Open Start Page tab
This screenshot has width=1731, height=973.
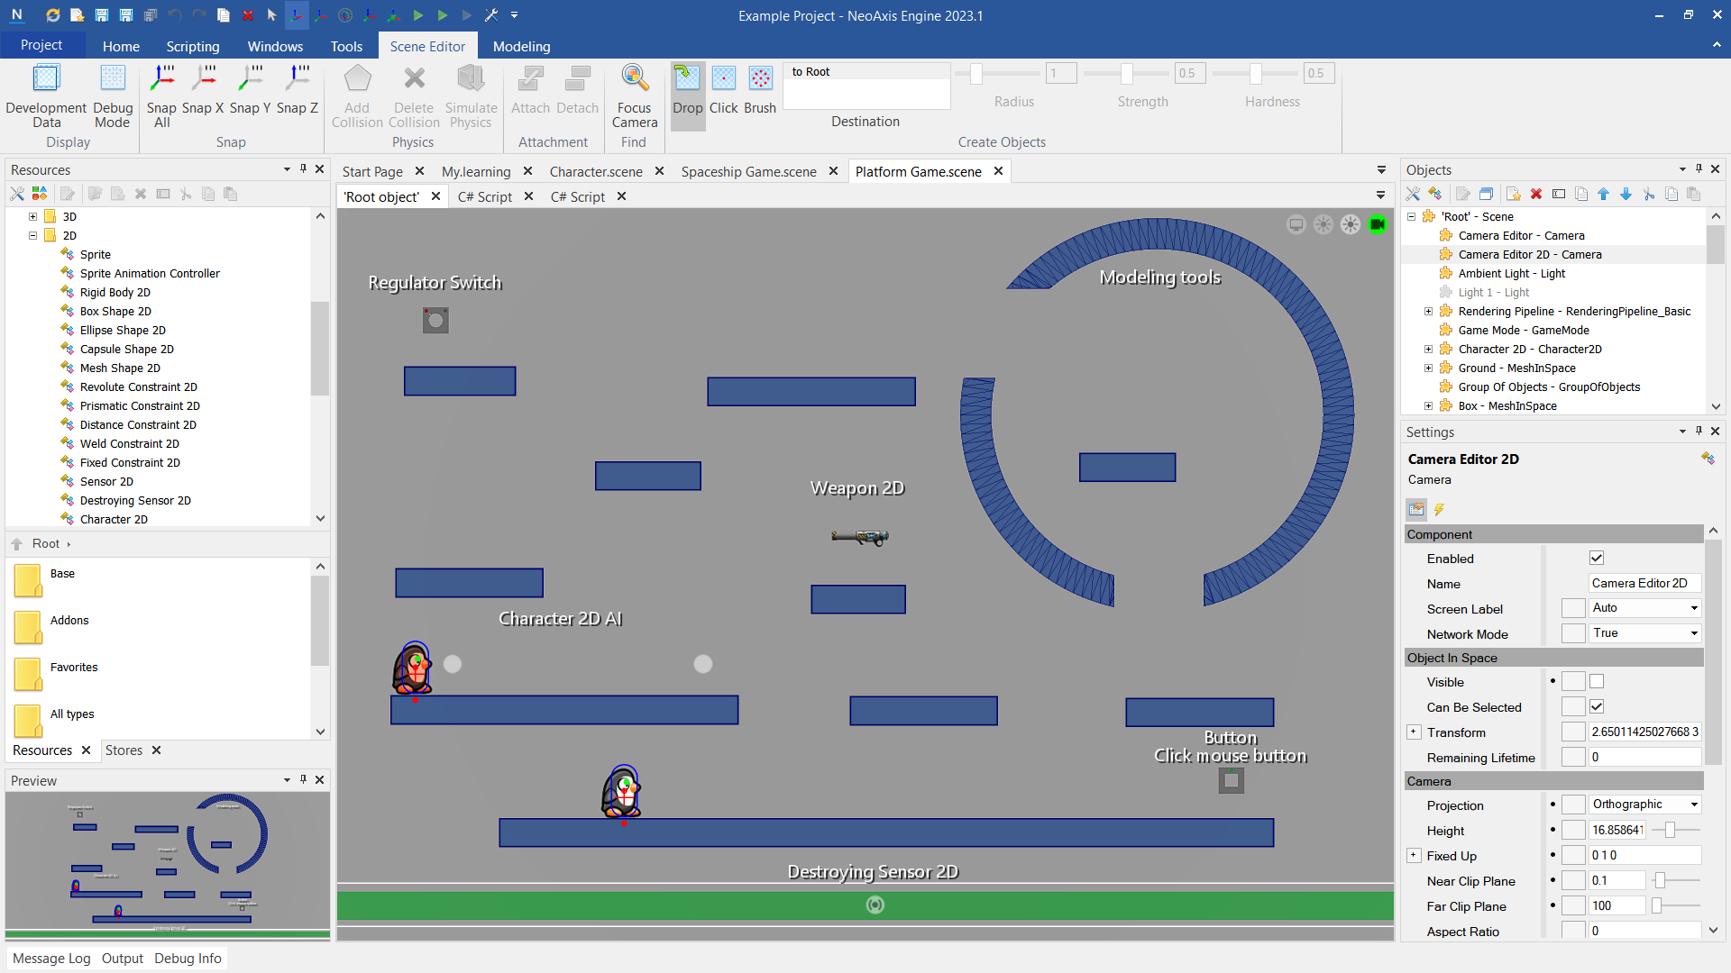pyautogui.click(x=372, y=171)
